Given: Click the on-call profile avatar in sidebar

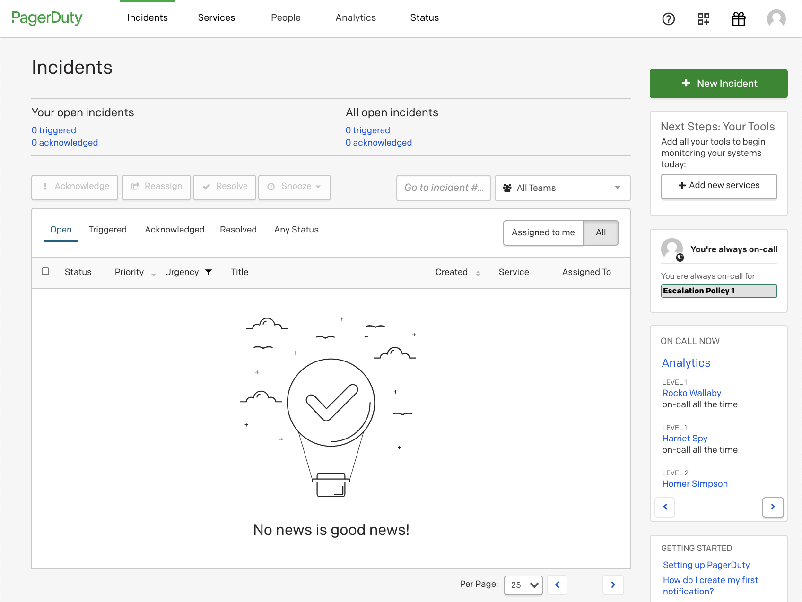Looking at the screenshot, I should 672,249.
